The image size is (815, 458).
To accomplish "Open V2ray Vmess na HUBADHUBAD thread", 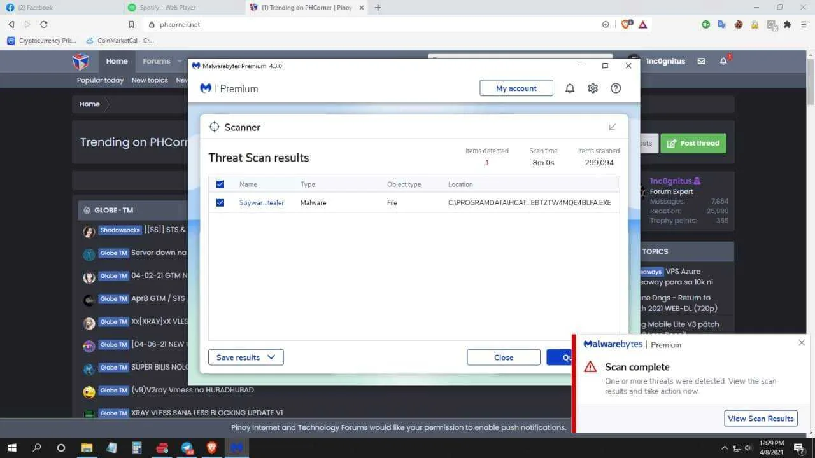I will point(192,390).
